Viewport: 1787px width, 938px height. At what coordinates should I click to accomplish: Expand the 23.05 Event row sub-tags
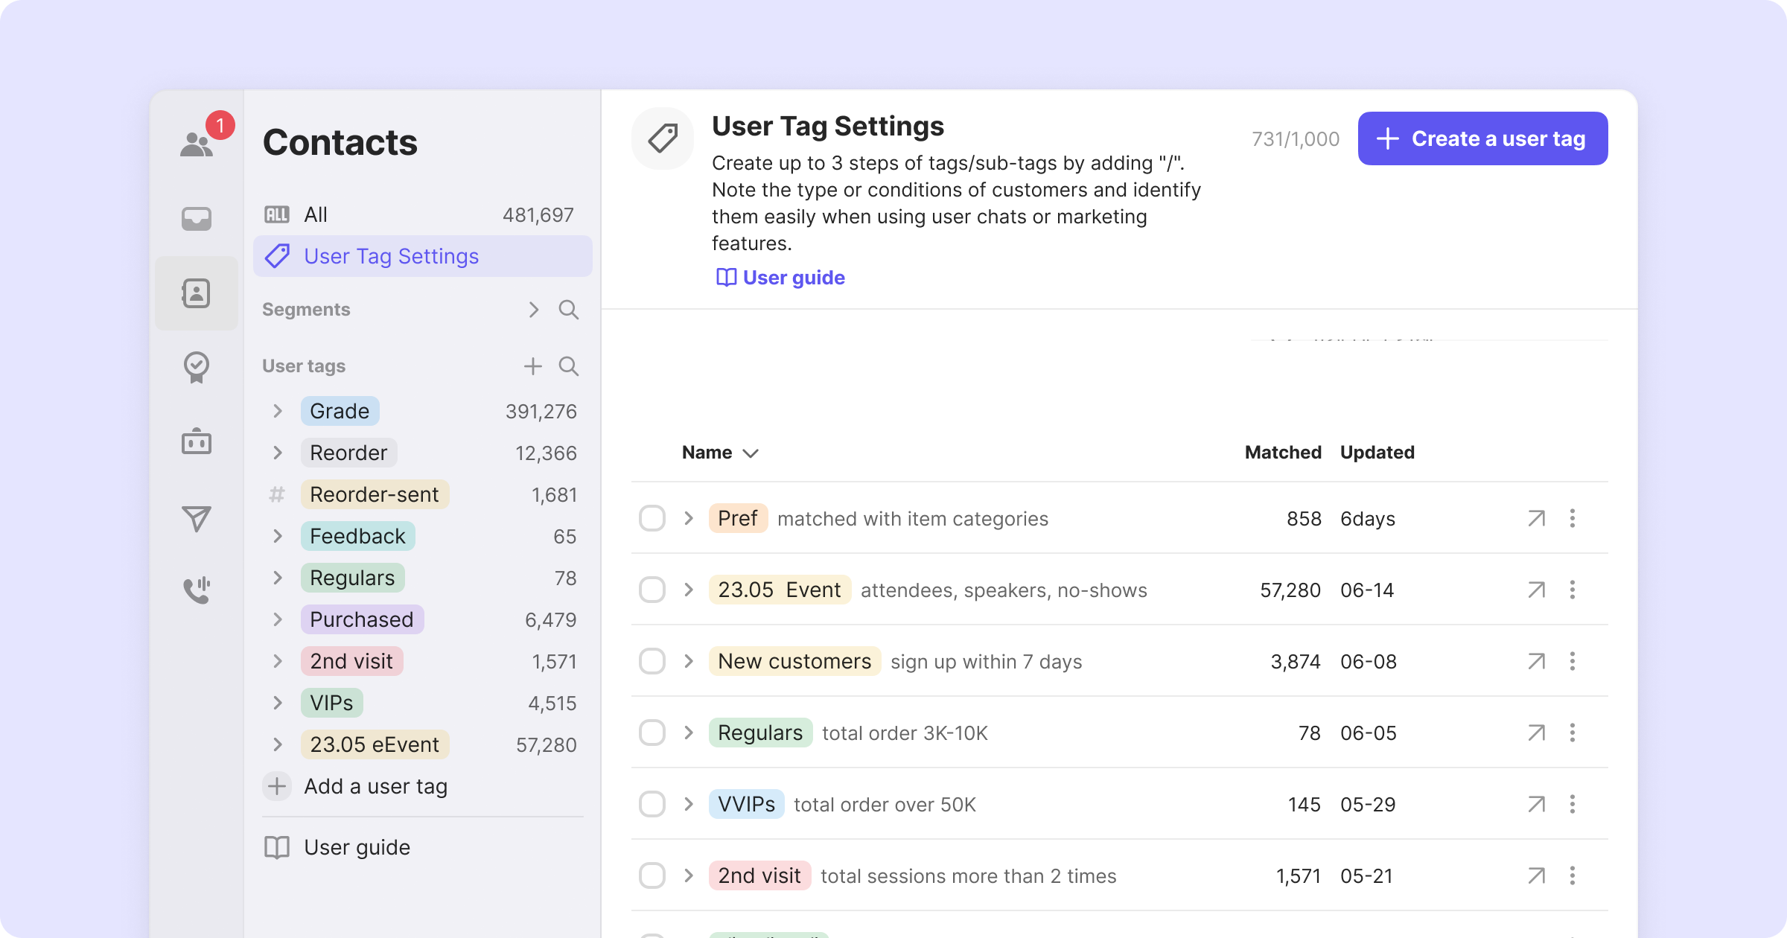tap(689, 590)
